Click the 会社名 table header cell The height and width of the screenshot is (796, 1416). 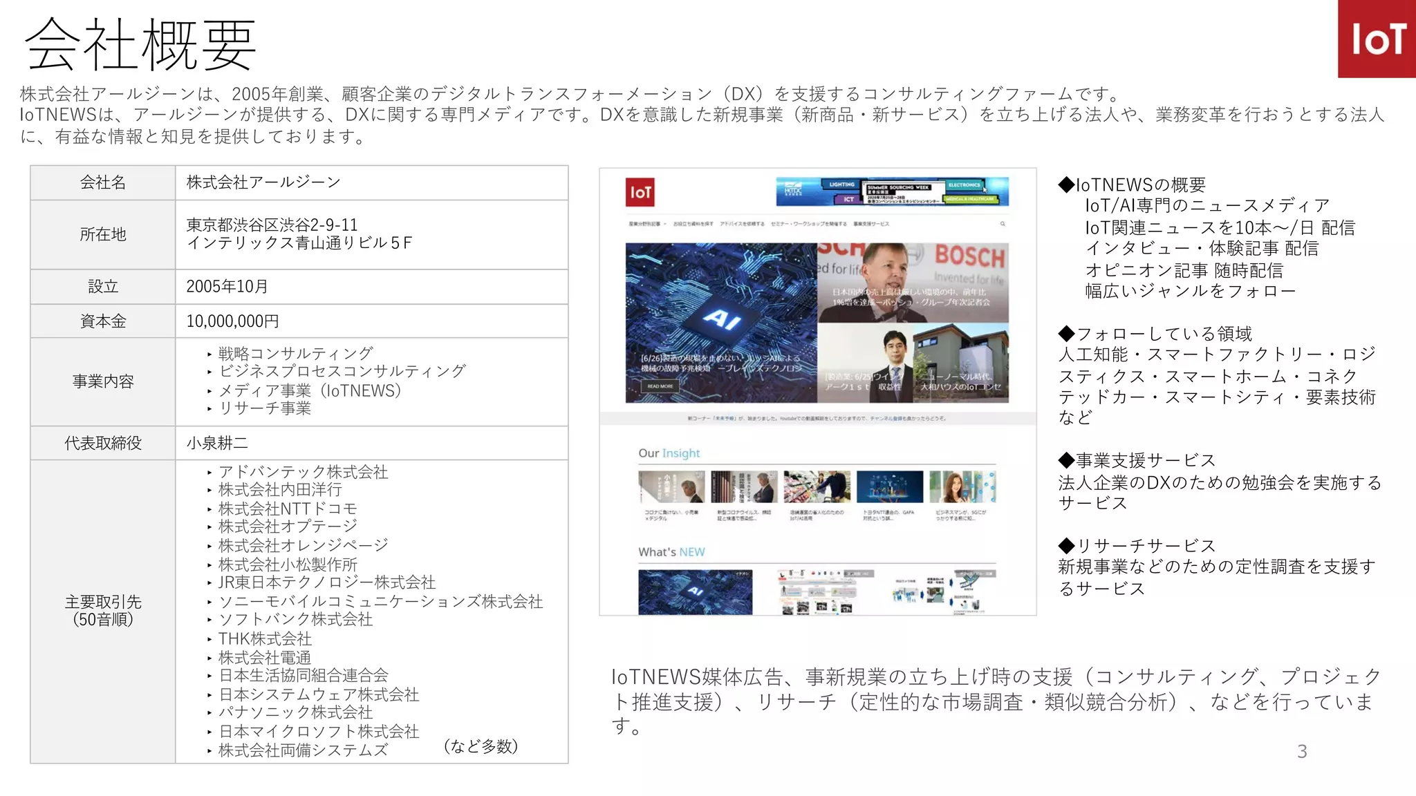[103, 182]
